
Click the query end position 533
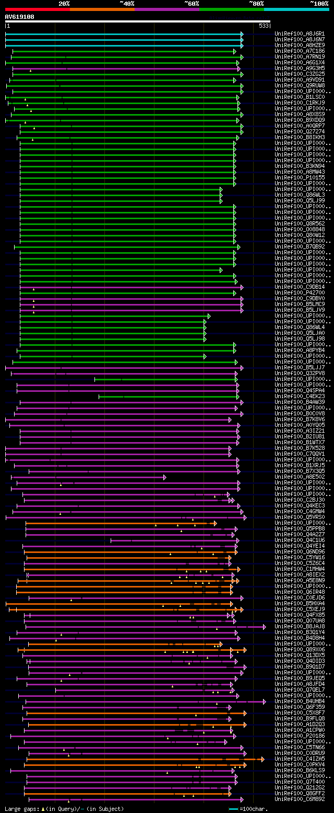point(264,26)
